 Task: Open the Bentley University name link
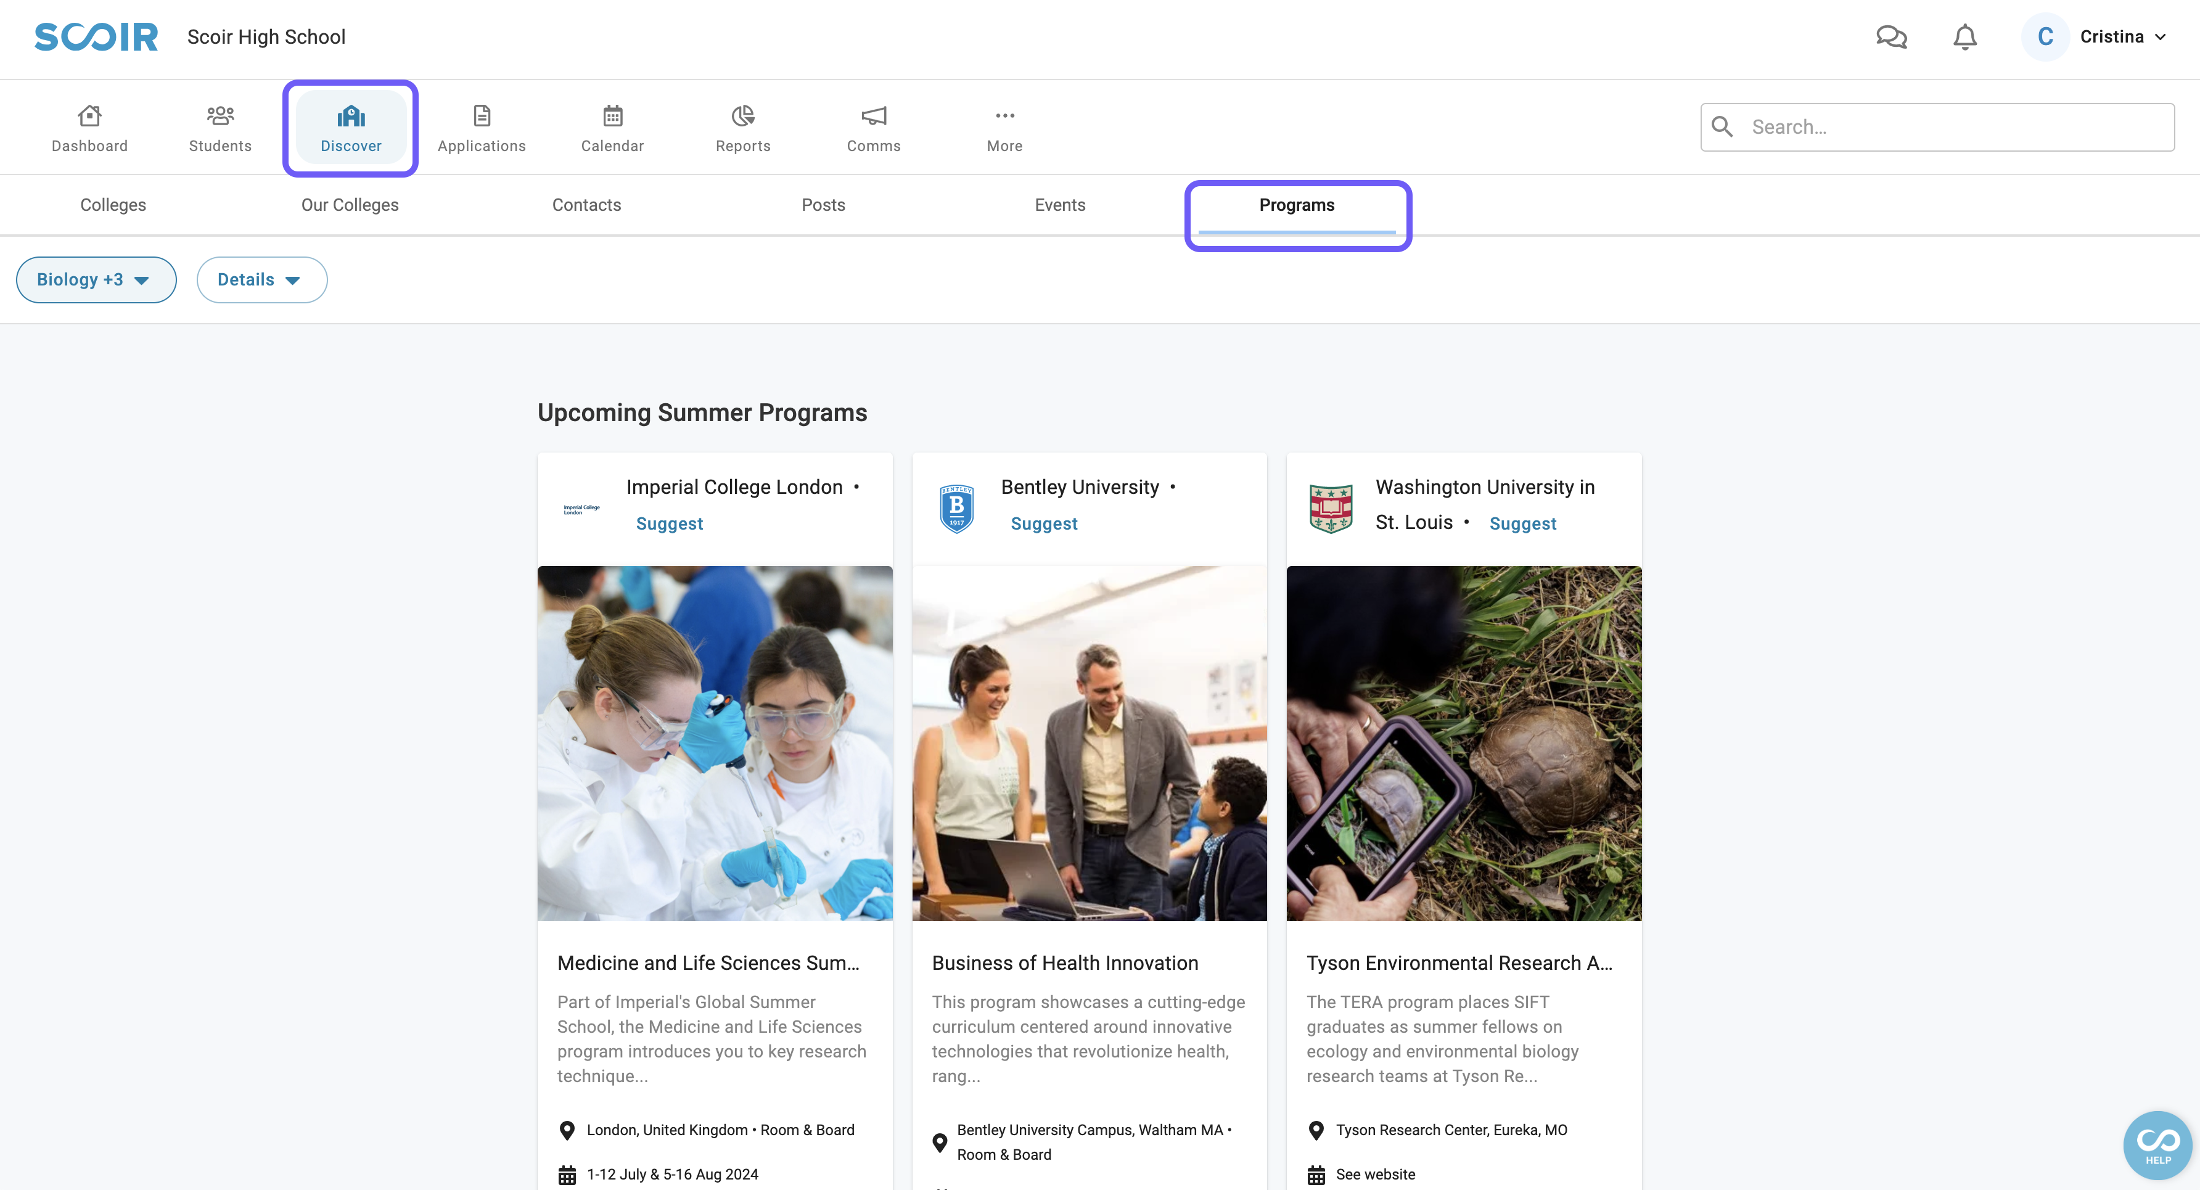pyautogui.click(x=1080, y=487)
